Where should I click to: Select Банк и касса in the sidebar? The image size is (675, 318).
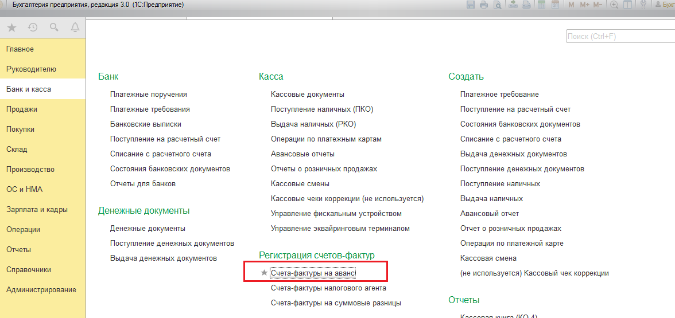[x=43, y=89]
